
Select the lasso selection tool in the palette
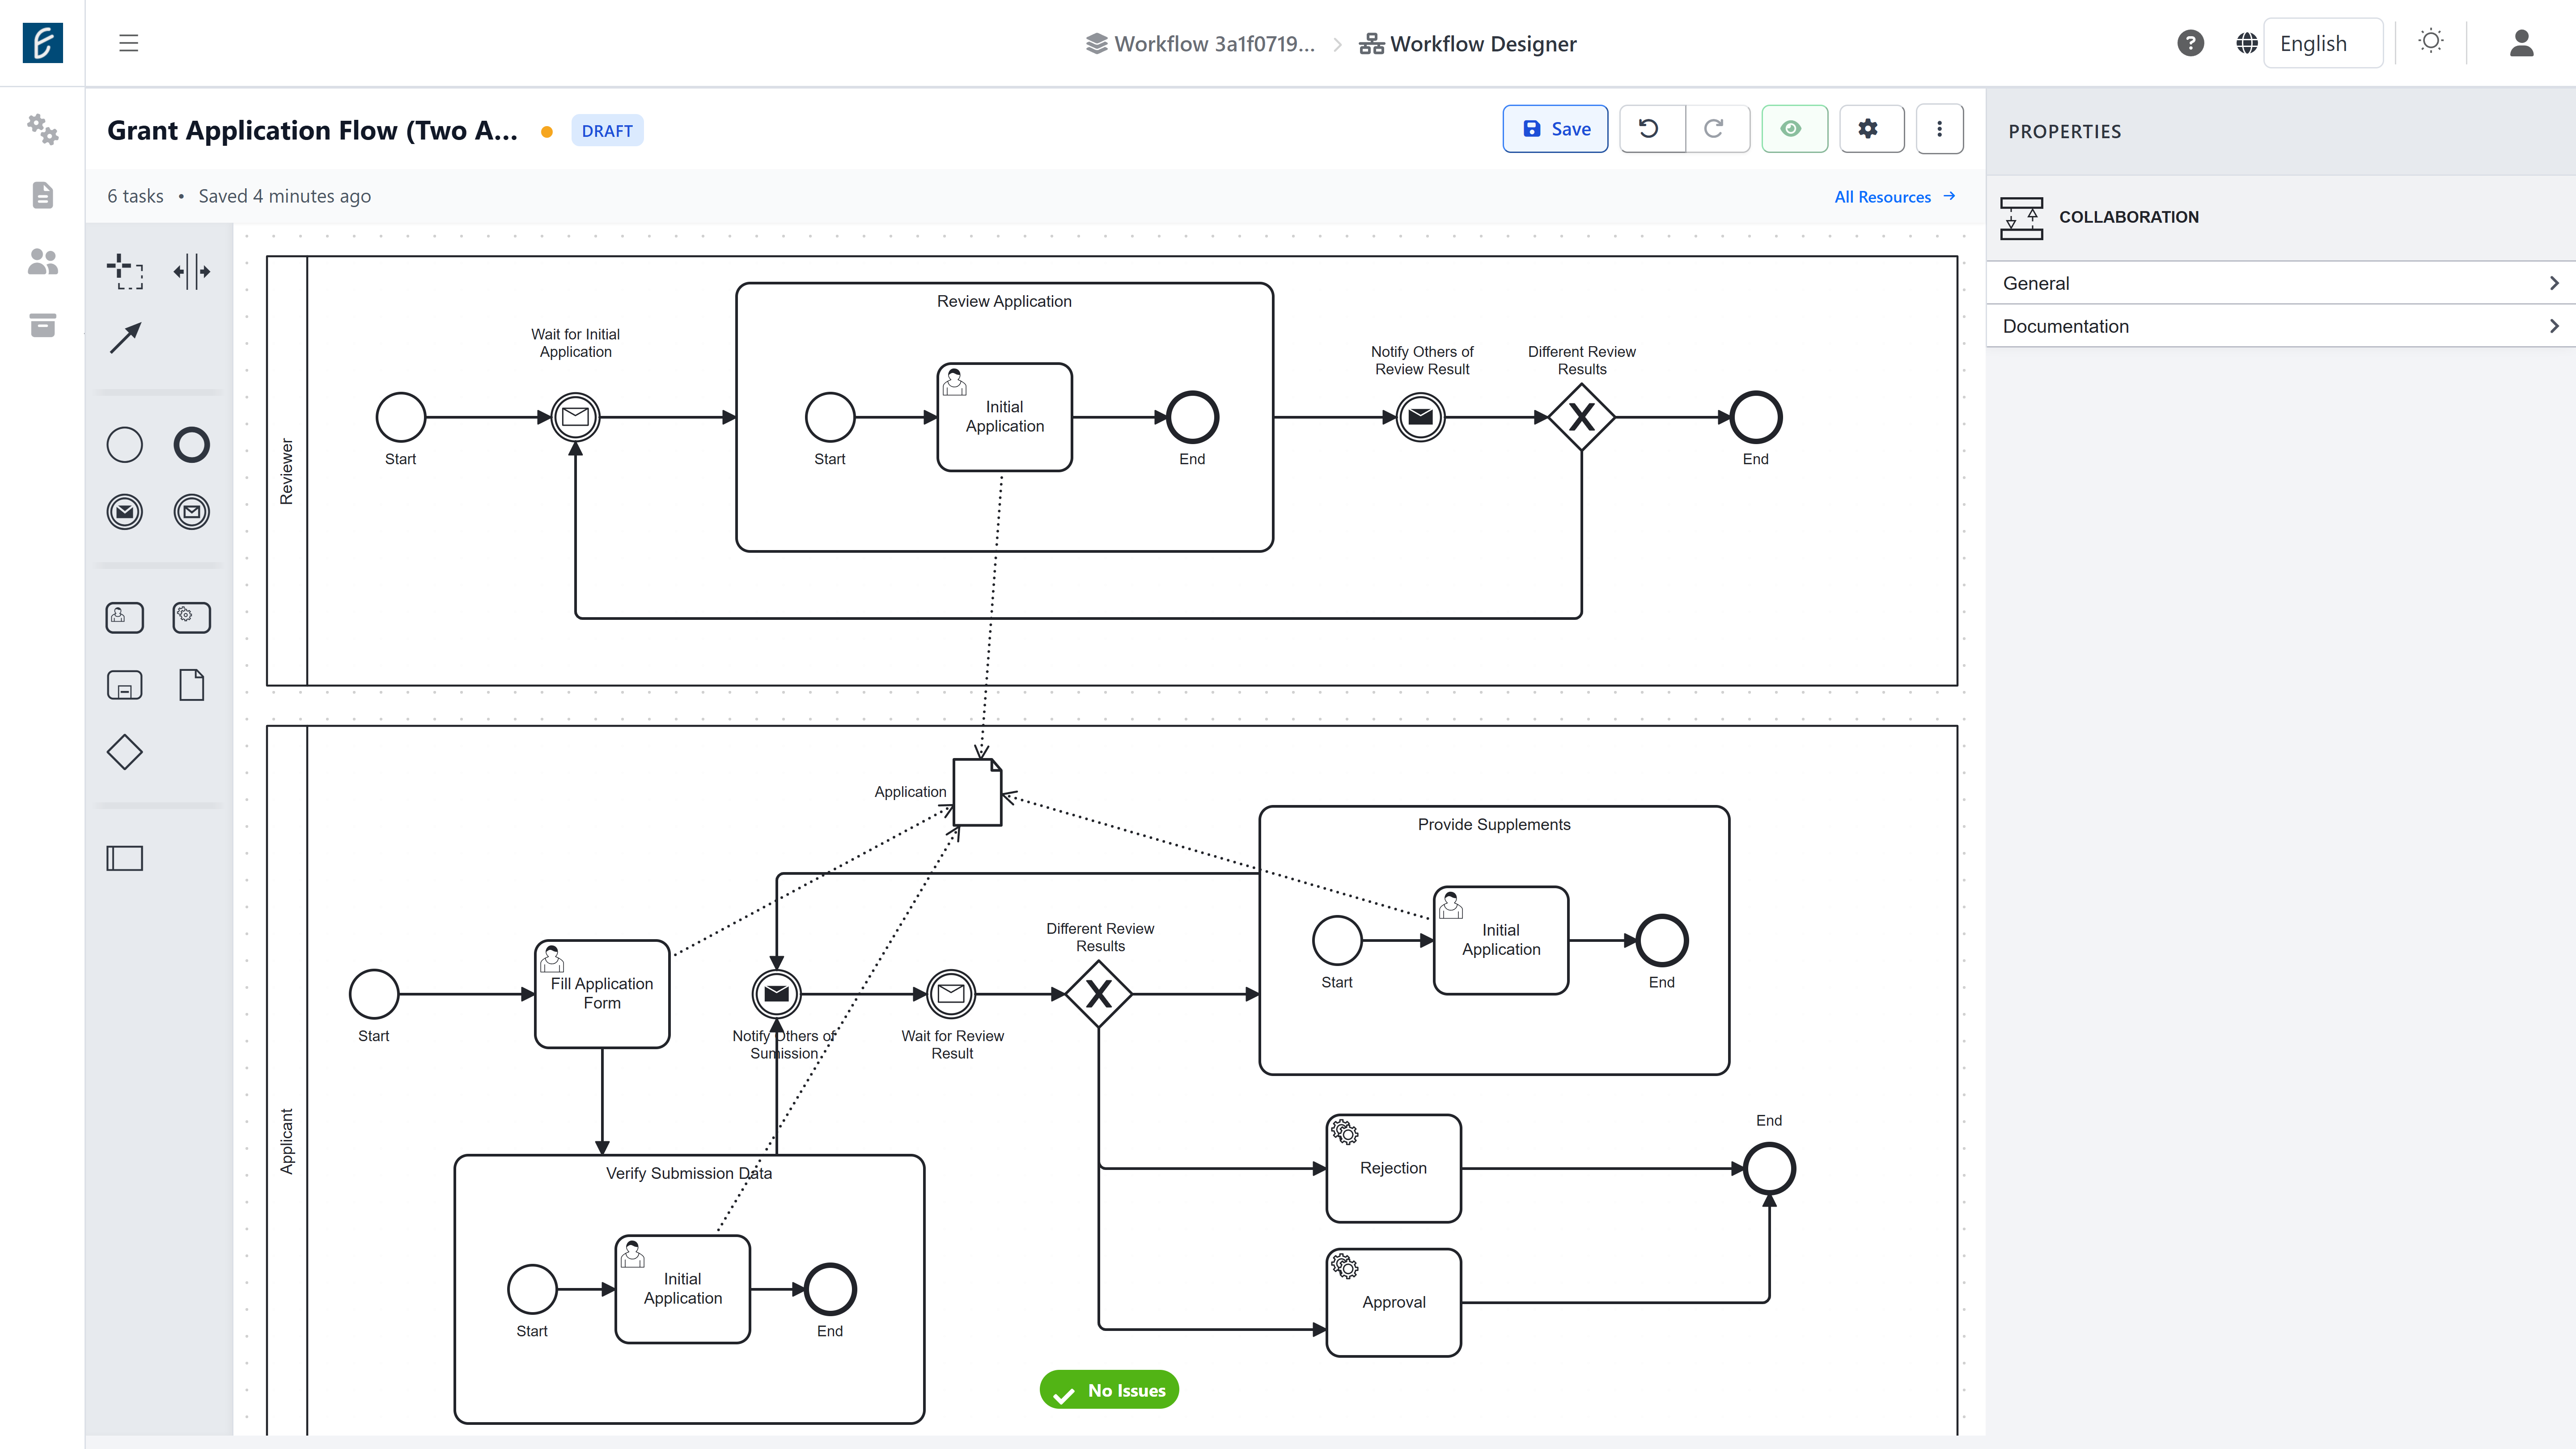[126, 271]
